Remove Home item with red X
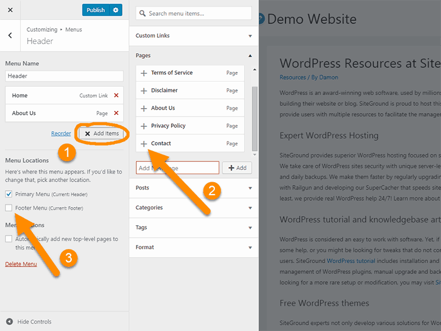The height and width of the screenshot is (331, 441). 116,96
